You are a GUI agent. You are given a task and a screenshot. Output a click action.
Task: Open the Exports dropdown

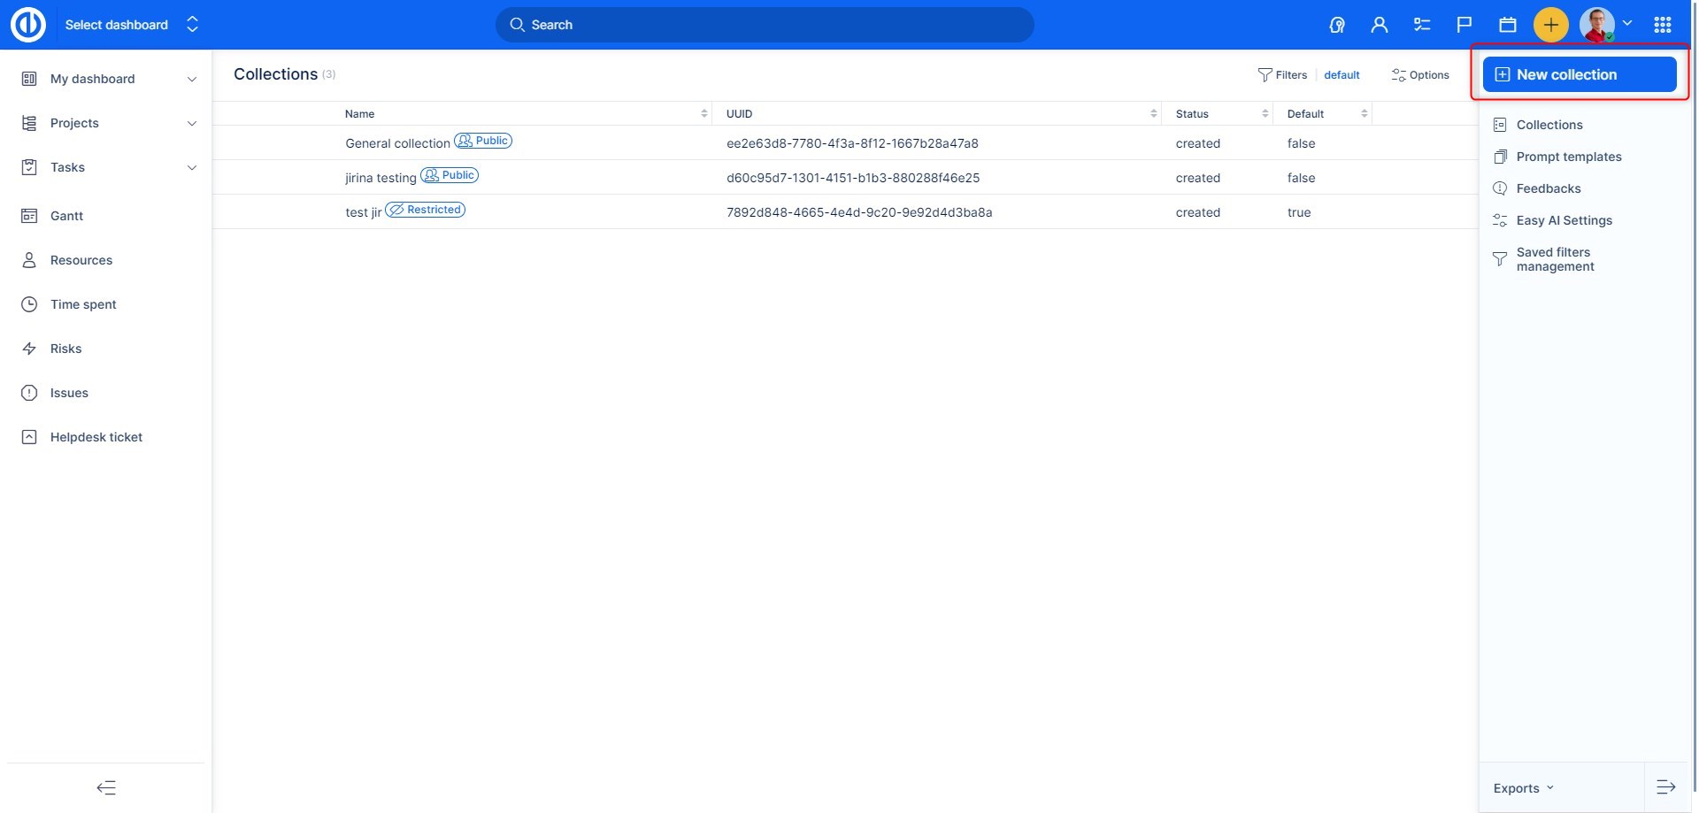[x=1523, y=788]
